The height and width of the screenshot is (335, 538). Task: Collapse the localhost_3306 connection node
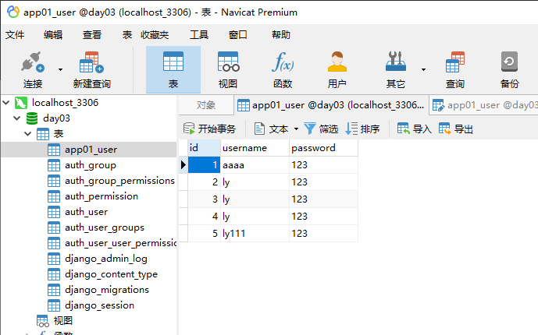6,102
